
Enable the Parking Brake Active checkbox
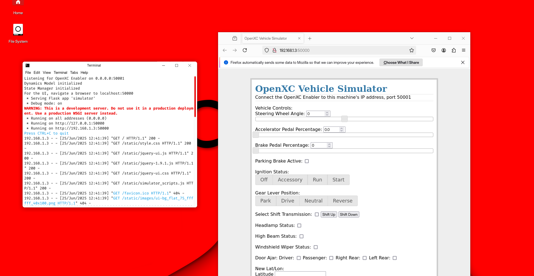click(307, 161)
